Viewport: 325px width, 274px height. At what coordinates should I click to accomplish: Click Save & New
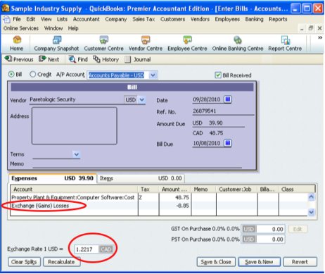coord(259,262)
